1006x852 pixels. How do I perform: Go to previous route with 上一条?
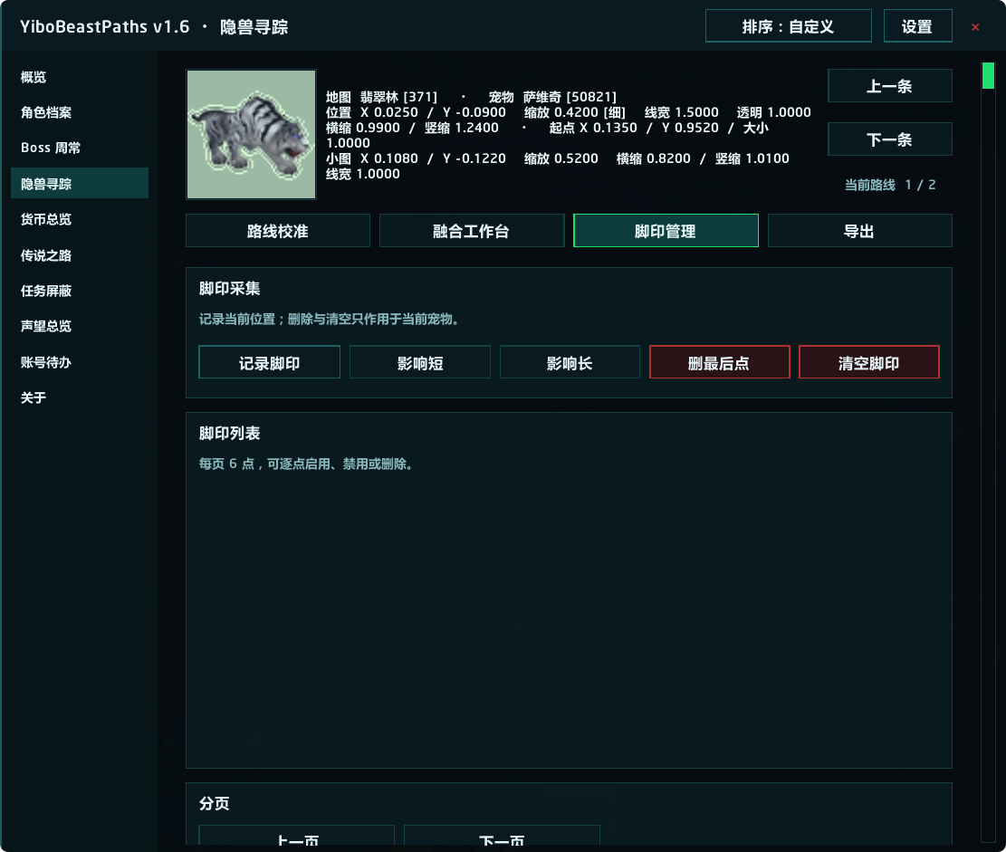[890, 86]
